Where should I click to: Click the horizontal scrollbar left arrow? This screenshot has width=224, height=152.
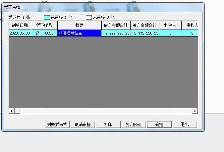pyautogui.click(x=11, y=111)
